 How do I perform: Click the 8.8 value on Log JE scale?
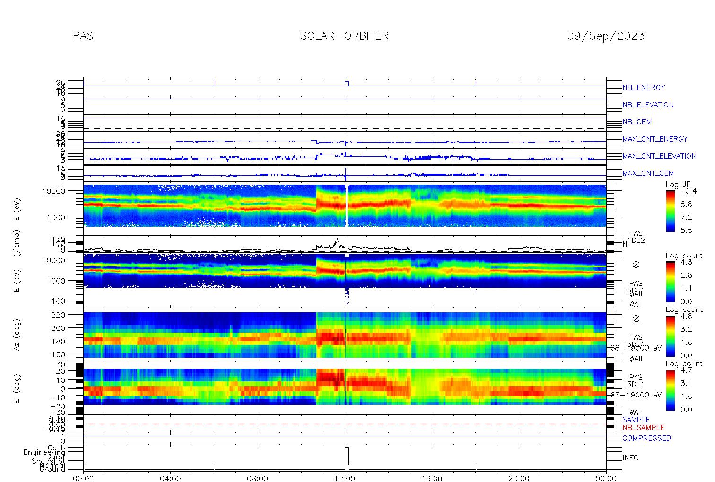click(x=686, y=204)
